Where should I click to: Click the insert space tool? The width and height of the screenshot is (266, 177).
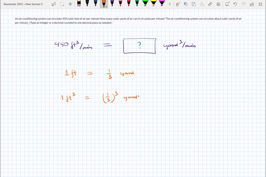(x=70, y=4)
